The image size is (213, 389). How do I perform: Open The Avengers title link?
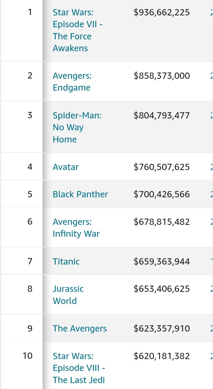pos(80,328)
